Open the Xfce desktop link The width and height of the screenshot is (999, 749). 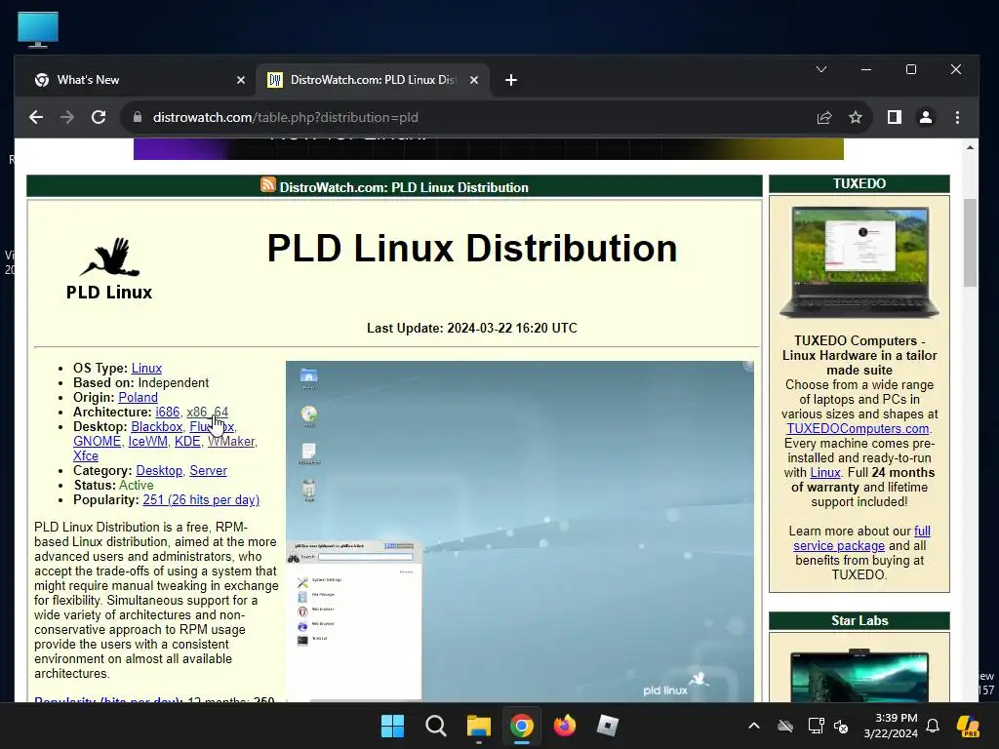86,456
